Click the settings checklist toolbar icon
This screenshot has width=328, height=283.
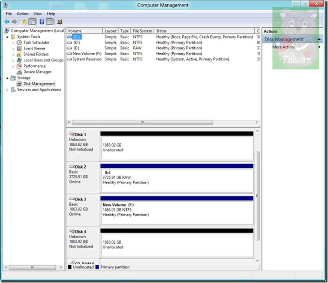(x=60, y=21)
